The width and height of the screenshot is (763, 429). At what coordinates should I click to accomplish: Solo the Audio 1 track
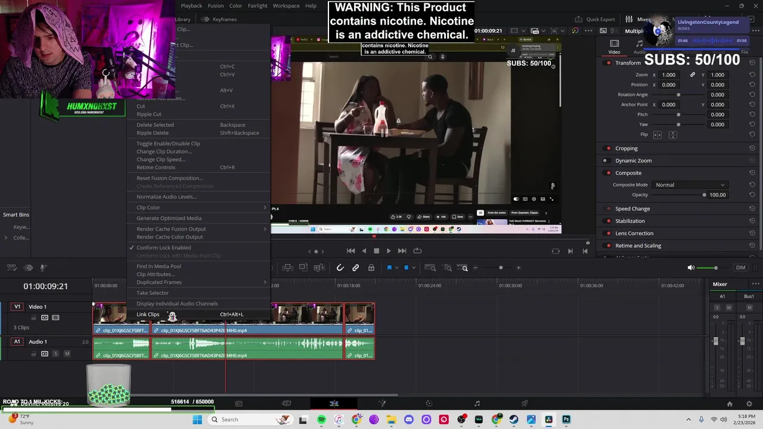click(56, 354)
